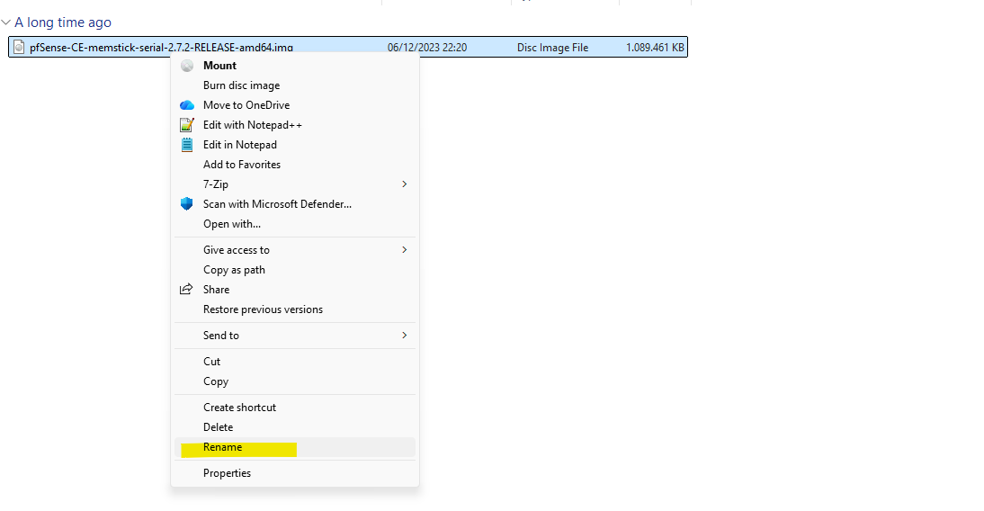Click the disc icon beside Mount

coord(187,66)
